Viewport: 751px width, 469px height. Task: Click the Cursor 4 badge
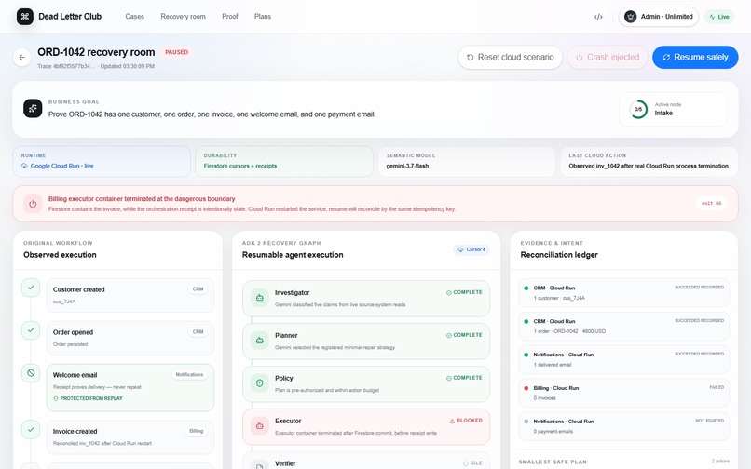point(471,249)
